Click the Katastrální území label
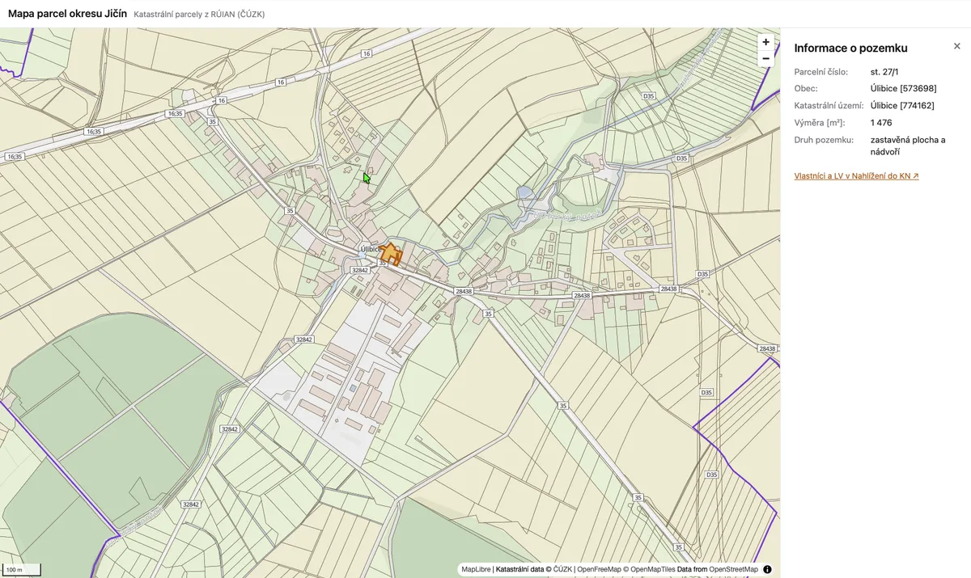Image resolution: width=971 pixels, height=578 pixels. pos(829,106)
